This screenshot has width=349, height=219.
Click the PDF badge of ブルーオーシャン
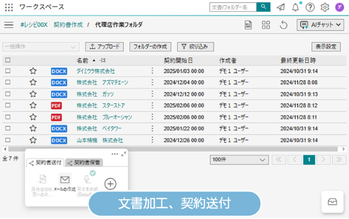[56, 117]
